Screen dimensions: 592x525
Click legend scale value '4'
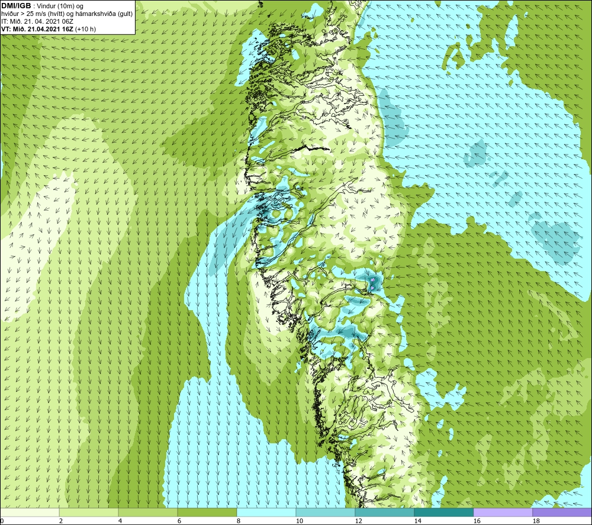point(120,521)
